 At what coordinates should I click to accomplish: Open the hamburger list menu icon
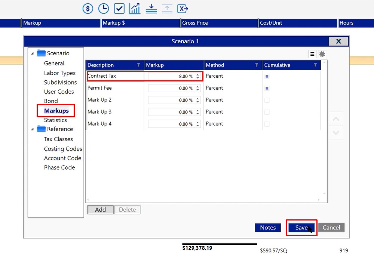[312, 54]
